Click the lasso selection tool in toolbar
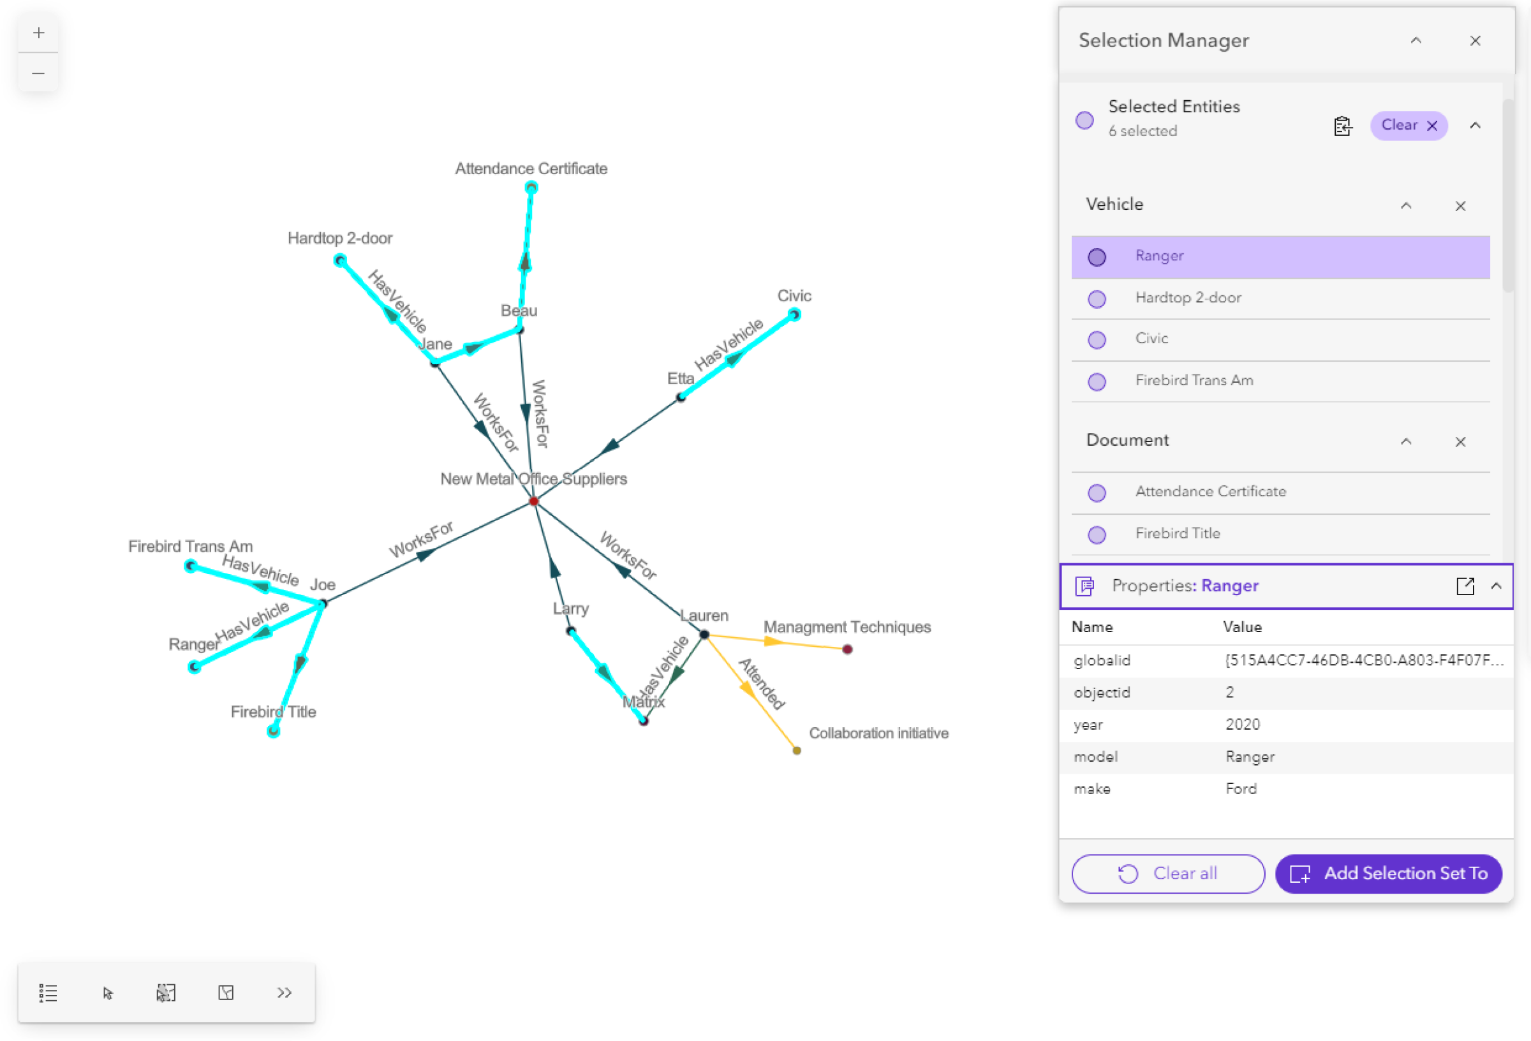Screen dimensions: 1531x1041 (x=166, y=993)
